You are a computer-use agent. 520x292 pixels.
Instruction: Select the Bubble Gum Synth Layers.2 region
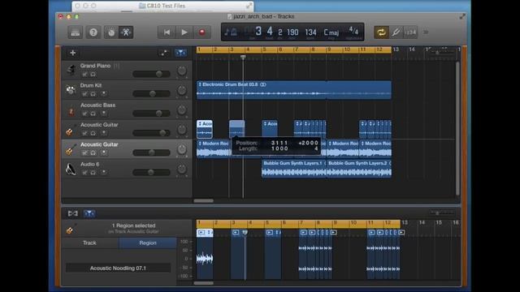(x=359, y=169)
